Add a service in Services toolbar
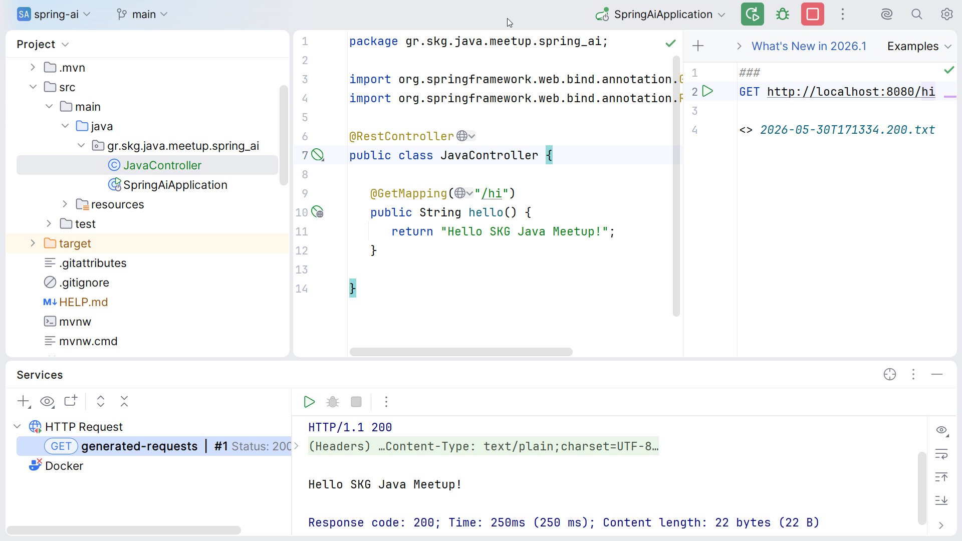Screen dimensions: 962x541 (24, 401)
